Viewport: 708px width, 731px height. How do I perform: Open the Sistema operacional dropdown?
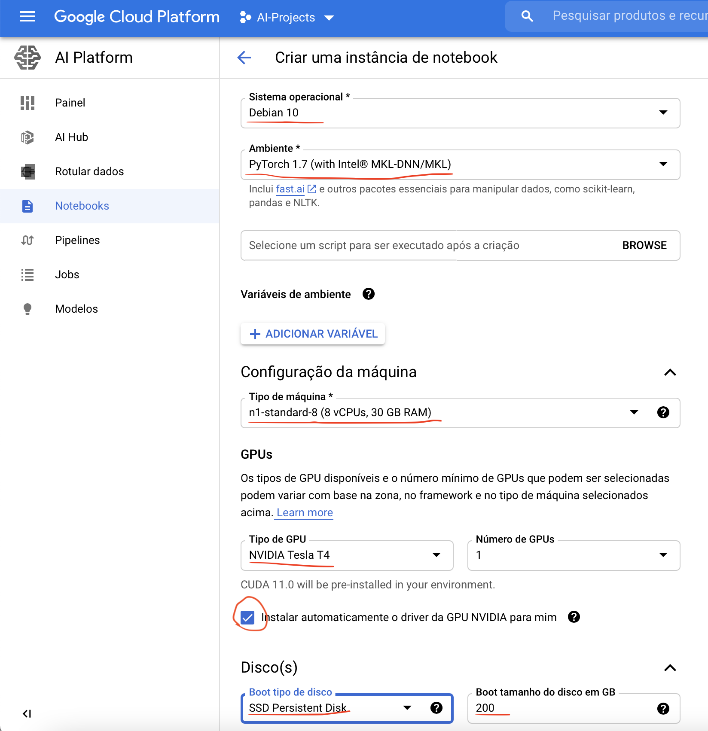[460, 113]
